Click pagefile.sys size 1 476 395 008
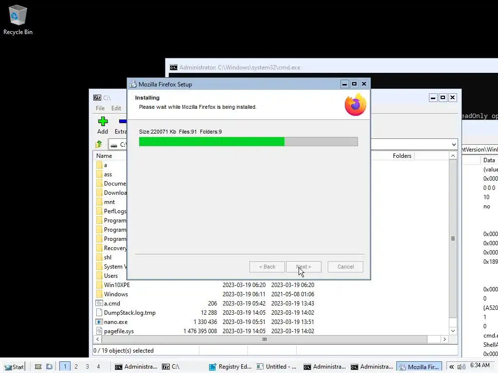 [x=200, y=331]
